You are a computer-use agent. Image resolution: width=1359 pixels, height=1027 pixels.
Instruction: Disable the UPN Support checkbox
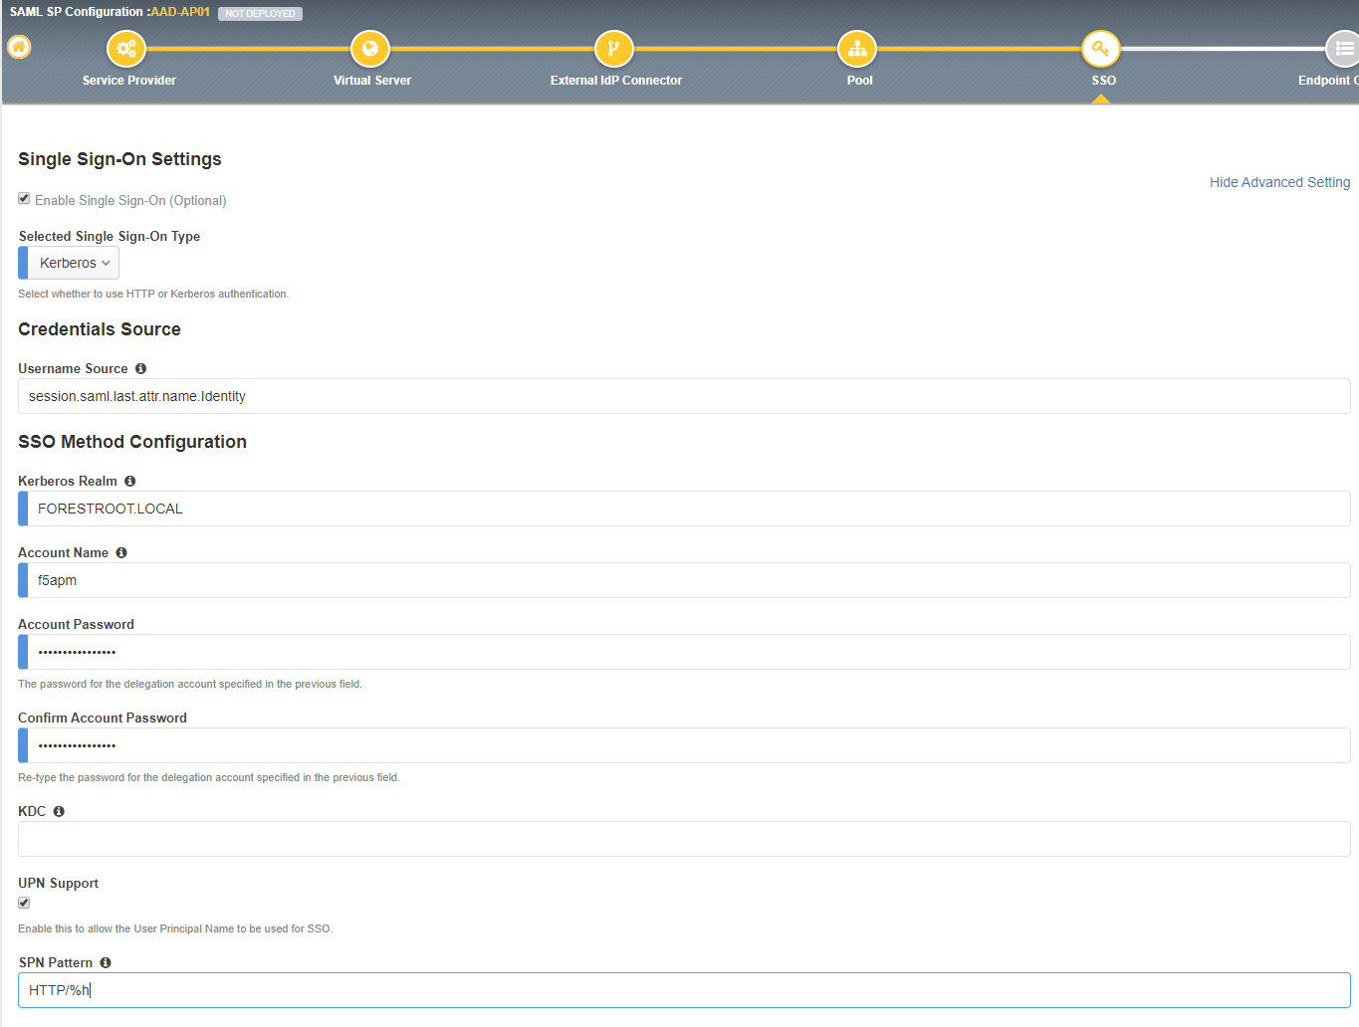[x=24, y=903]
